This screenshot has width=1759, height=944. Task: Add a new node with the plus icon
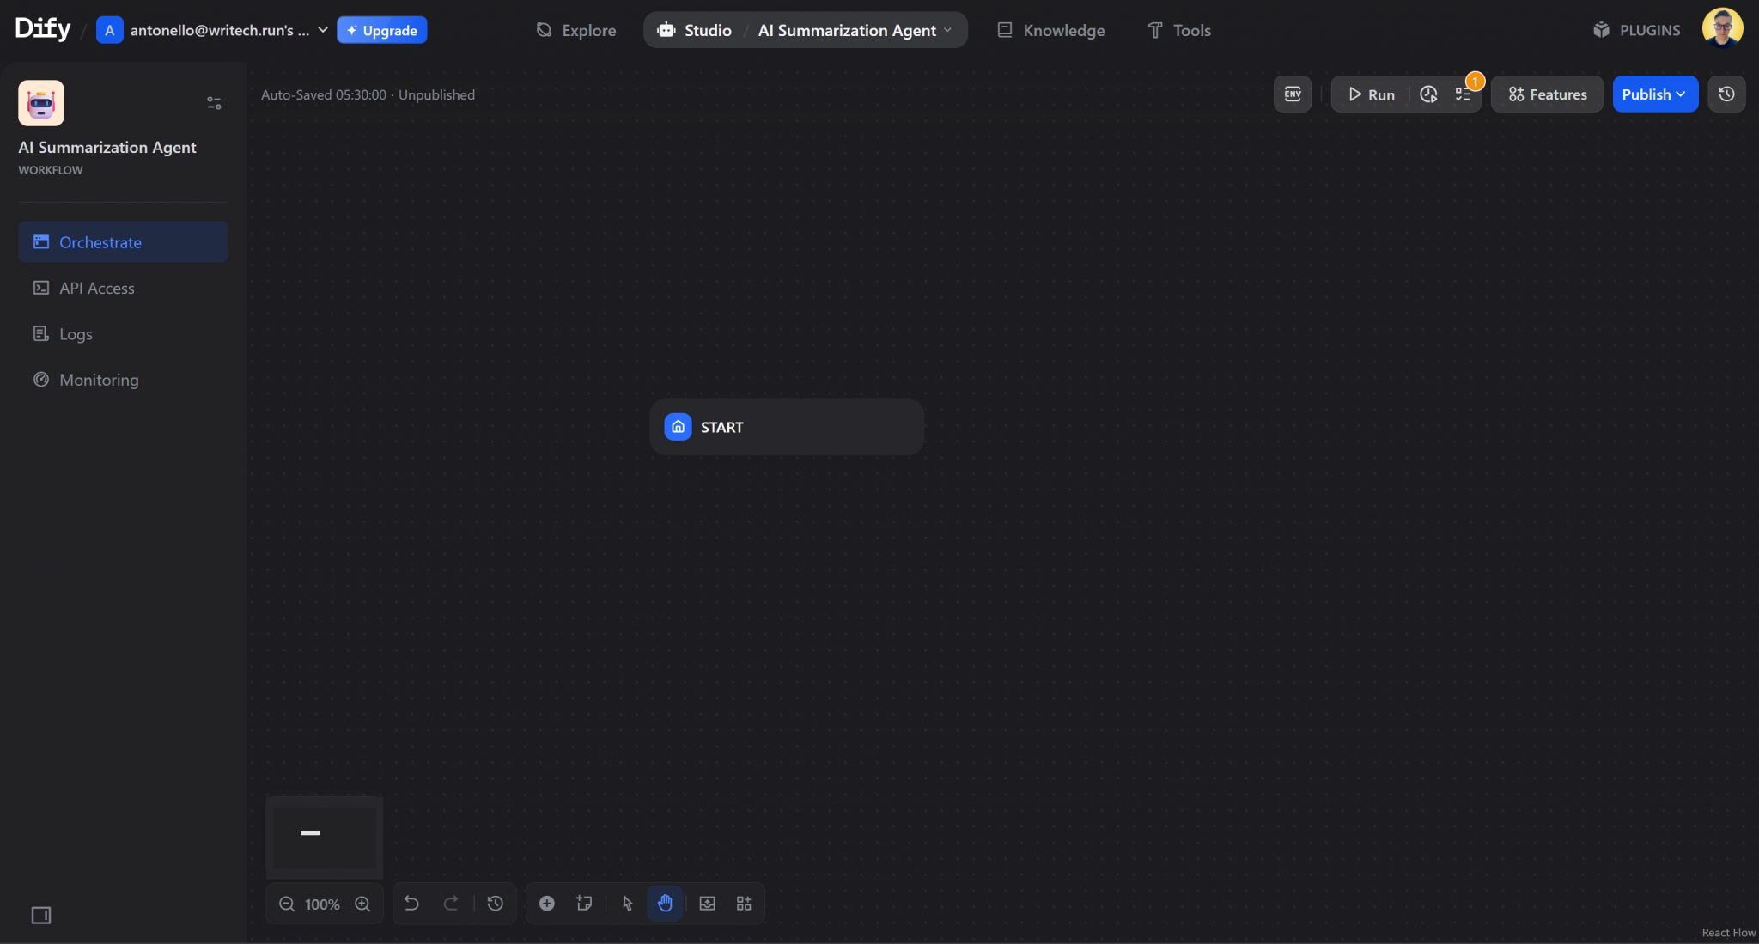tap(547, 903)
